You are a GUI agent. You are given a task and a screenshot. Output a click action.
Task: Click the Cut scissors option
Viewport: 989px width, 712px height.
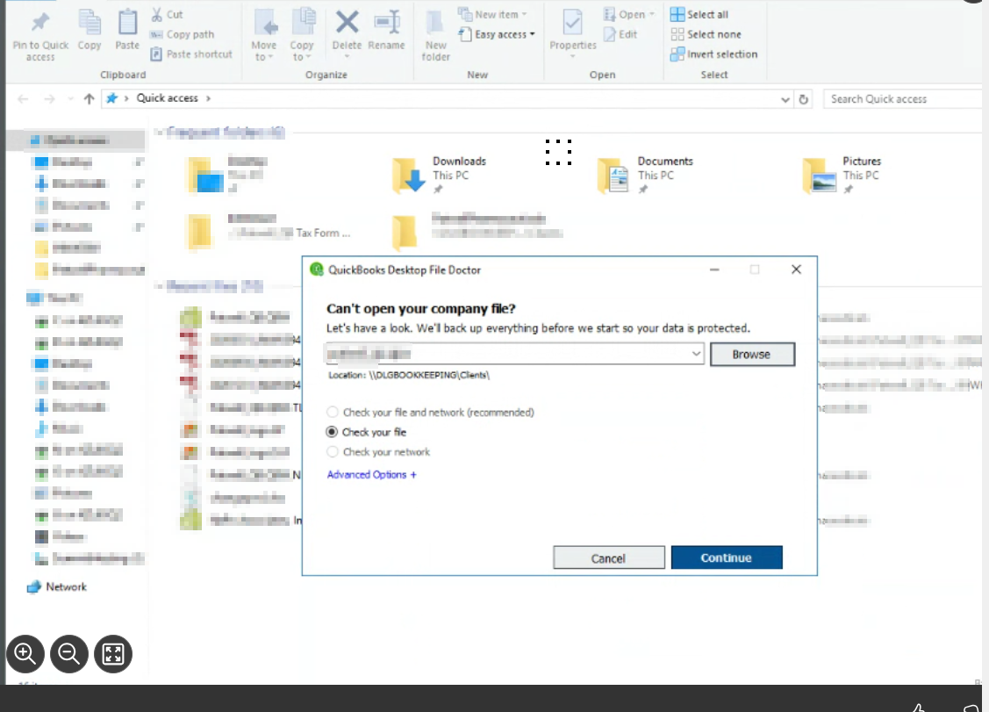[x=167, y=14]
